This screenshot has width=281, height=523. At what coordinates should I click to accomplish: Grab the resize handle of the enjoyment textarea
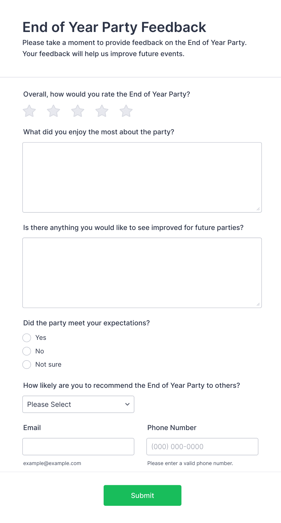258,209
